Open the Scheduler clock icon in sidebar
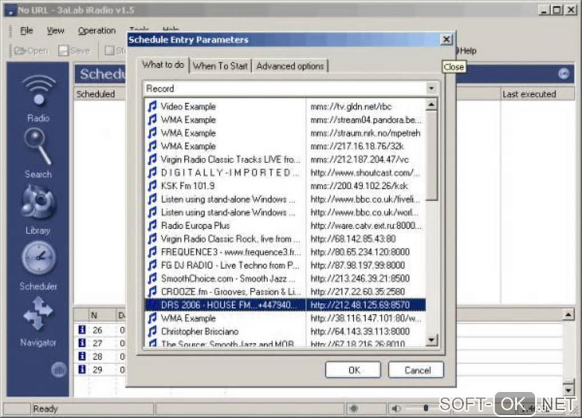Screen dimensions: 582x418 tap(39, 258)
